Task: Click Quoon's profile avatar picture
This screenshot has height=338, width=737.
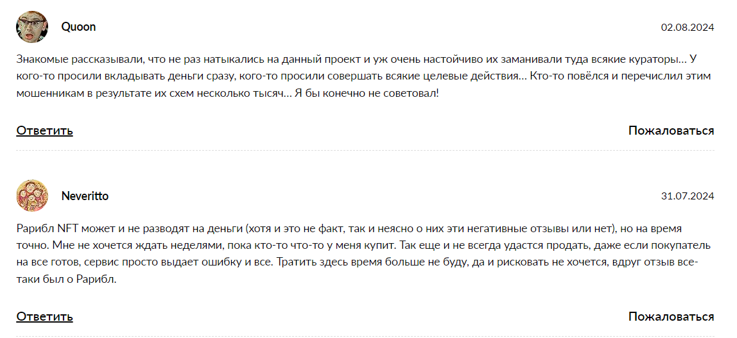Action: click(x=32, y=27)
